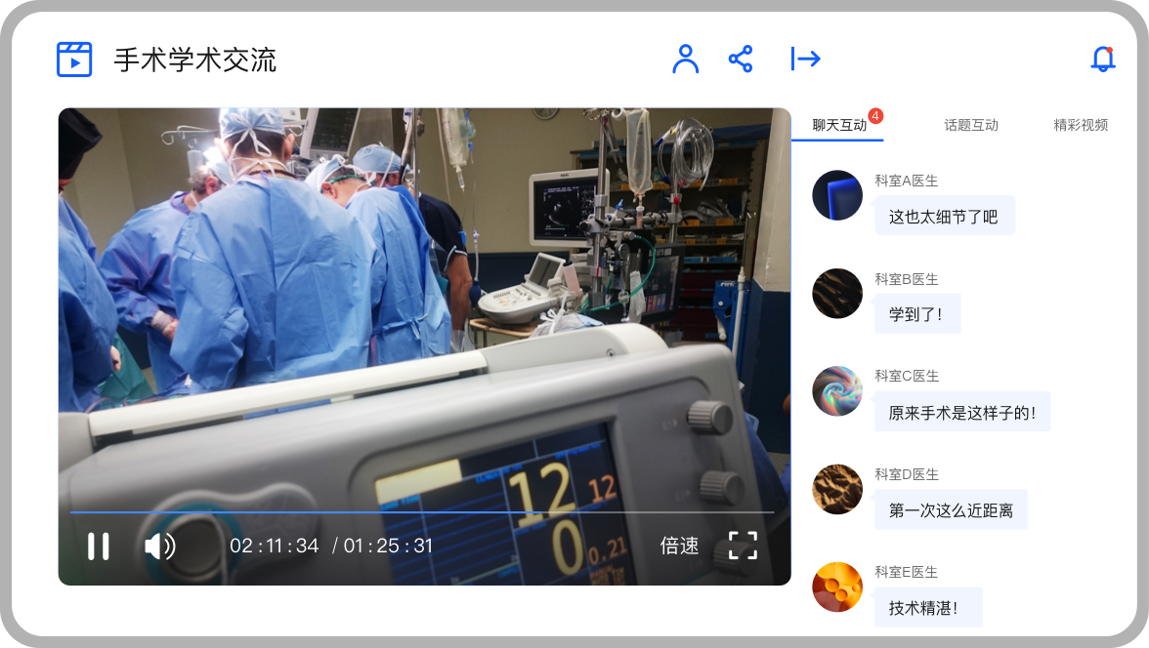Click the video clip logo icon
1149x648 pixels.
click(74, 60)
